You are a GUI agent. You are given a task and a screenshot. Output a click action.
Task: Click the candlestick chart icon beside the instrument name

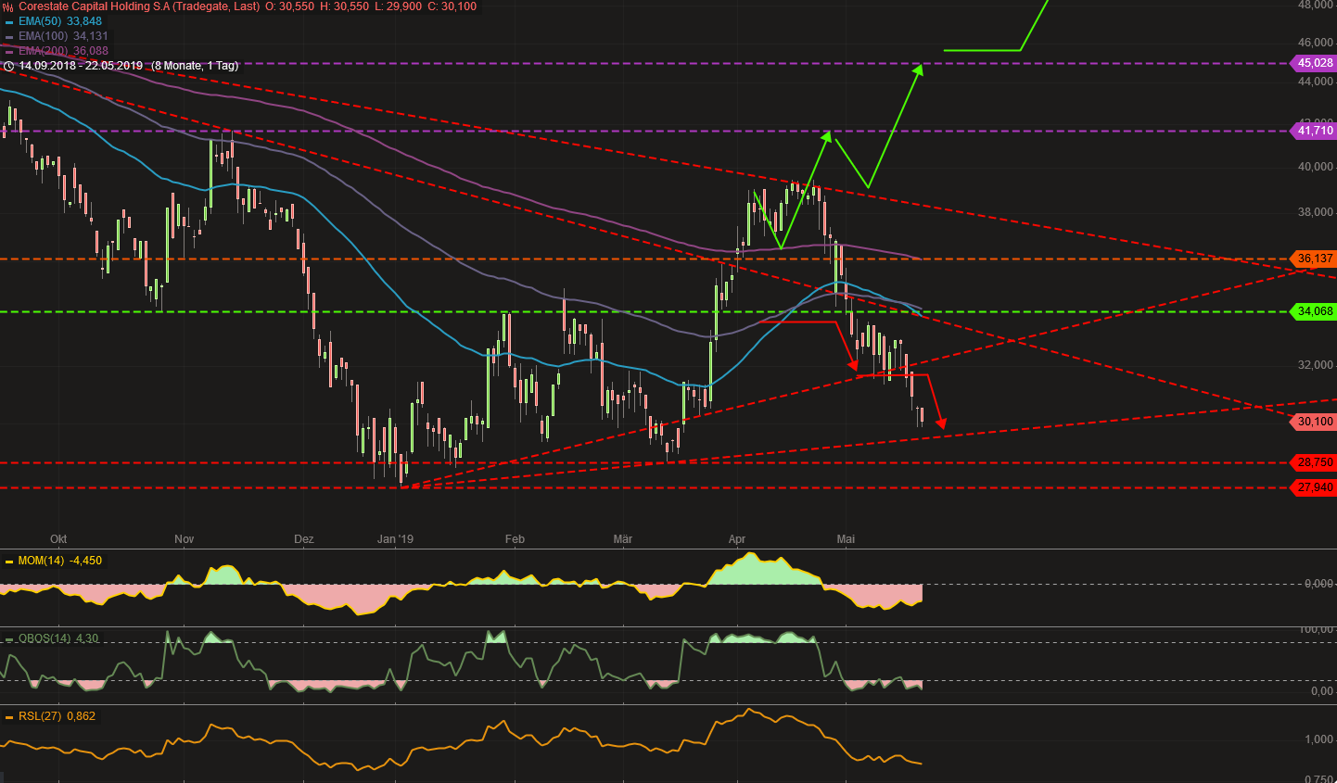click(x=6, y=6)
